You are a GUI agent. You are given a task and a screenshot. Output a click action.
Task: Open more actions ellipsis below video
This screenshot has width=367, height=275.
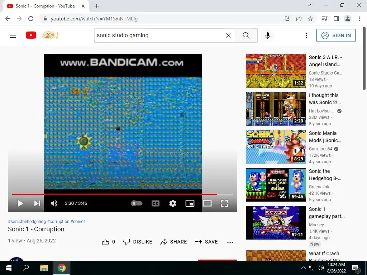point(230,242)
